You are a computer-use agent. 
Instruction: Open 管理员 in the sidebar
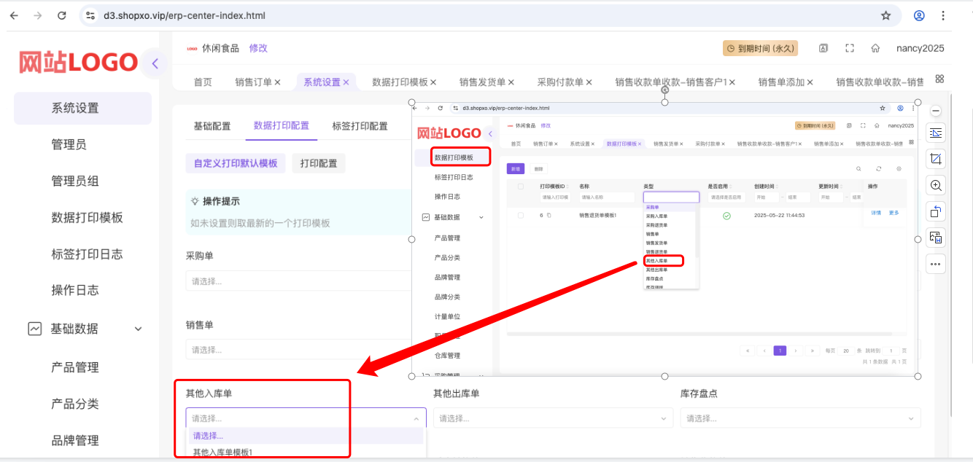pos(69,144)
